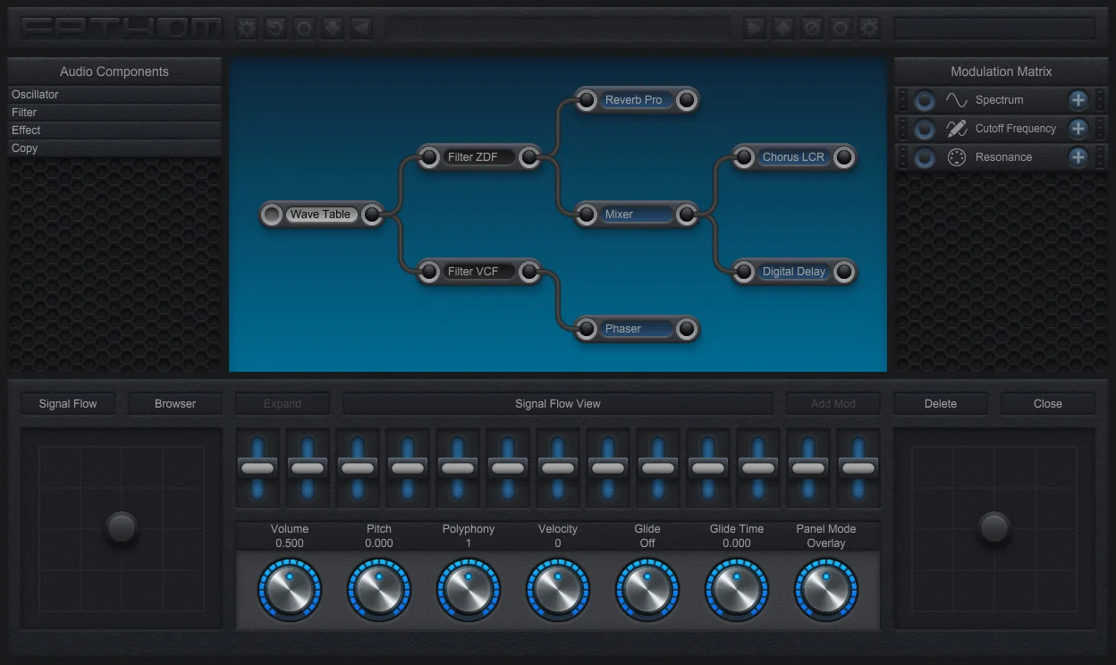Click the Glide Time knob

coord(737,590)
